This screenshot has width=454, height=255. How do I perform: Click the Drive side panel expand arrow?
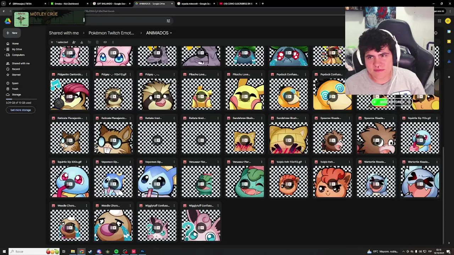pos(449,243)
